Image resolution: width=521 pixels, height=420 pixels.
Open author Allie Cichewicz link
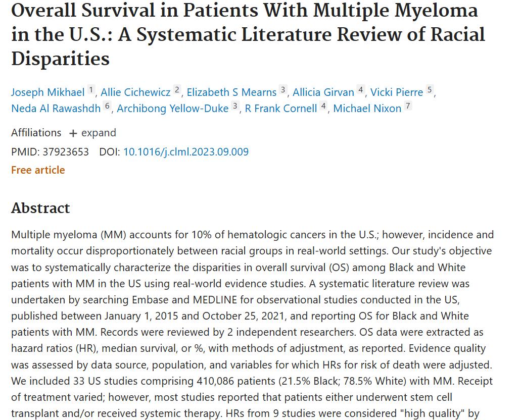pyautogui.click(x=135, y=92)
